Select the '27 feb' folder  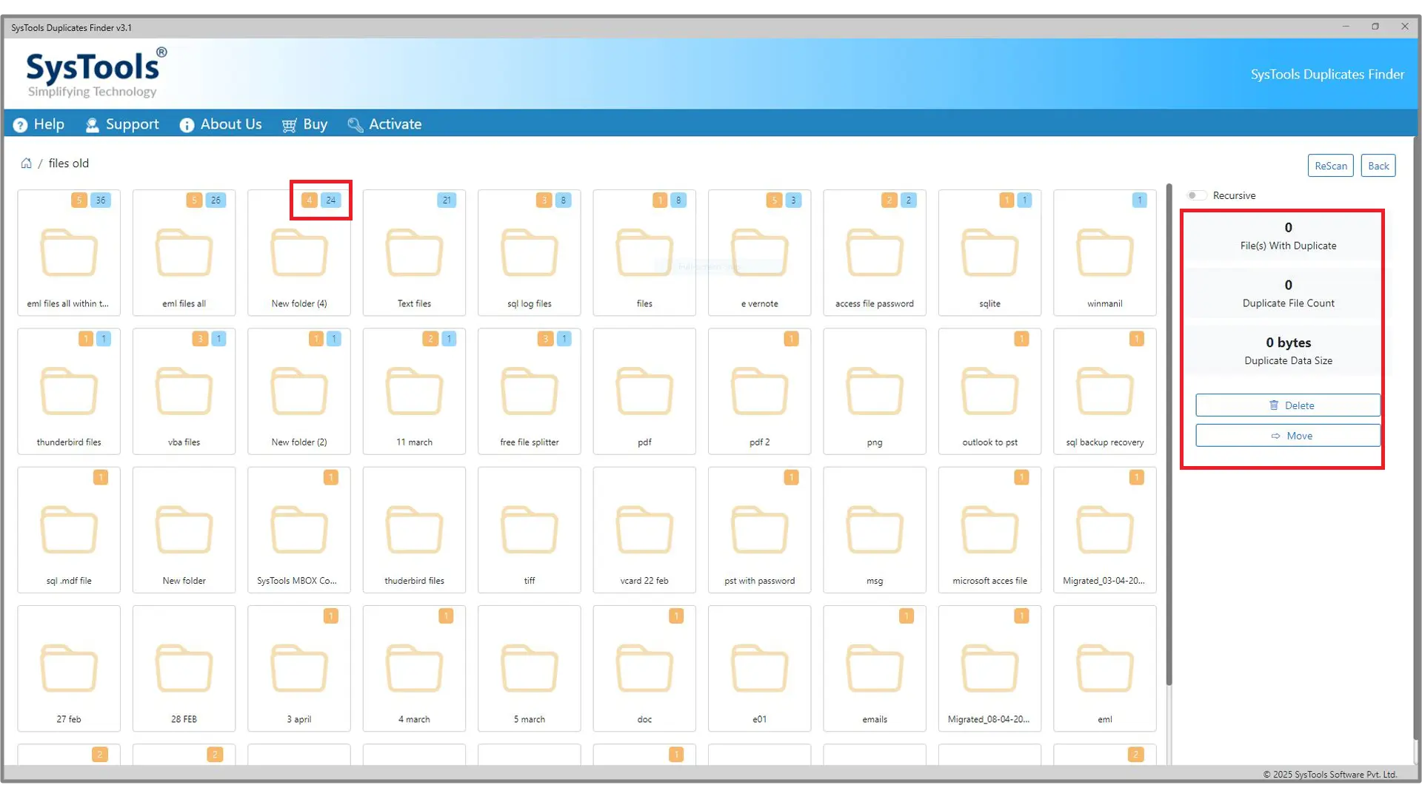tap(69, 668)
